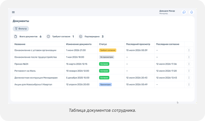The image size is (205, 121).
Task: Click the Просмотрен status badge
Action: click(105, 85)
